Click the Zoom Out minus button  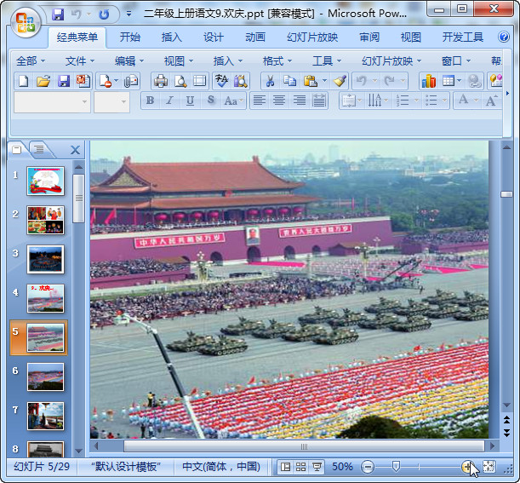(368, 467)
